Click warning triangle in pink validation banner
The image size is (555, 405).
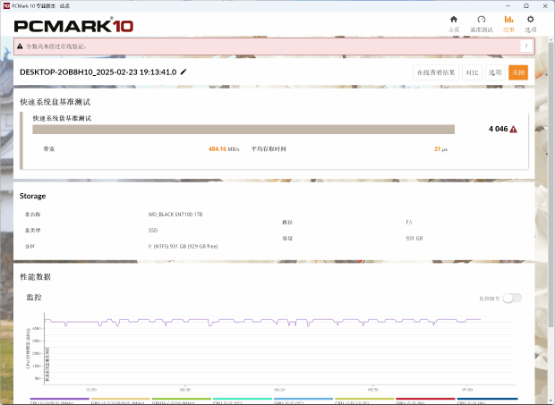(x=20, y=46)
